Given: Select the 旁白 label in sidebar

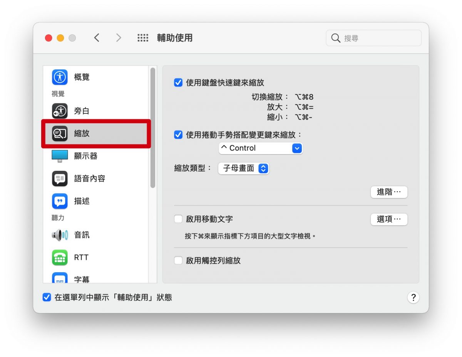Looking at the screenshot, I should point(82,111).
